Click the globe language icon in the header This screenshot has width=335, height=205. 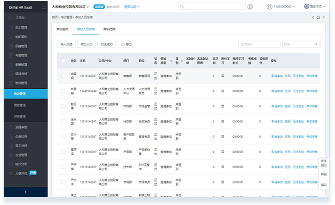(x=306, y=6)
